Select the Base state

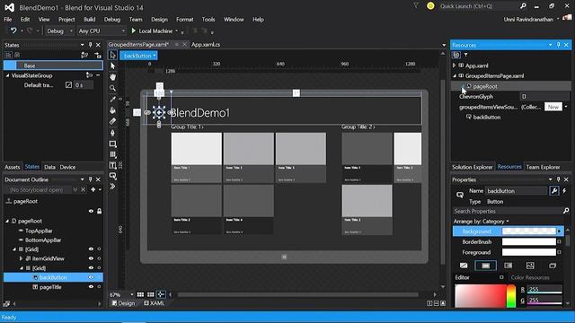pyautogui.click(x=53, y=65)
